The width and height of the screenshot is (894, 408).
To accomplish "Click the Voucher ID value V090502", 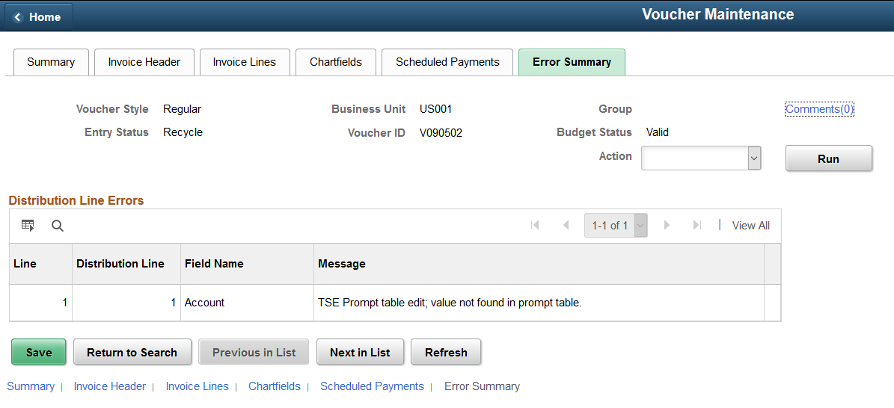I will [x=441, y=133].
